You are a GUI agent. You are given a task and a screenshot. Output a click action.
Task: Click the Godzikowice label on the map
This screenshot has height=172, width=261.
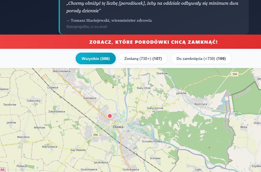131,169
